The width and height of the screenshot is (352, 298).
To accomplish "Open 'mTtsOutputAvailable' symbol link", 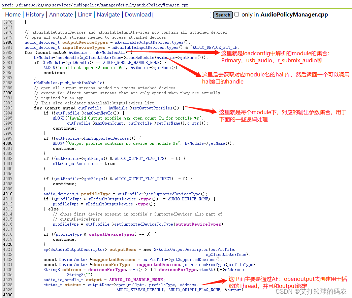I will coord(75,164).
